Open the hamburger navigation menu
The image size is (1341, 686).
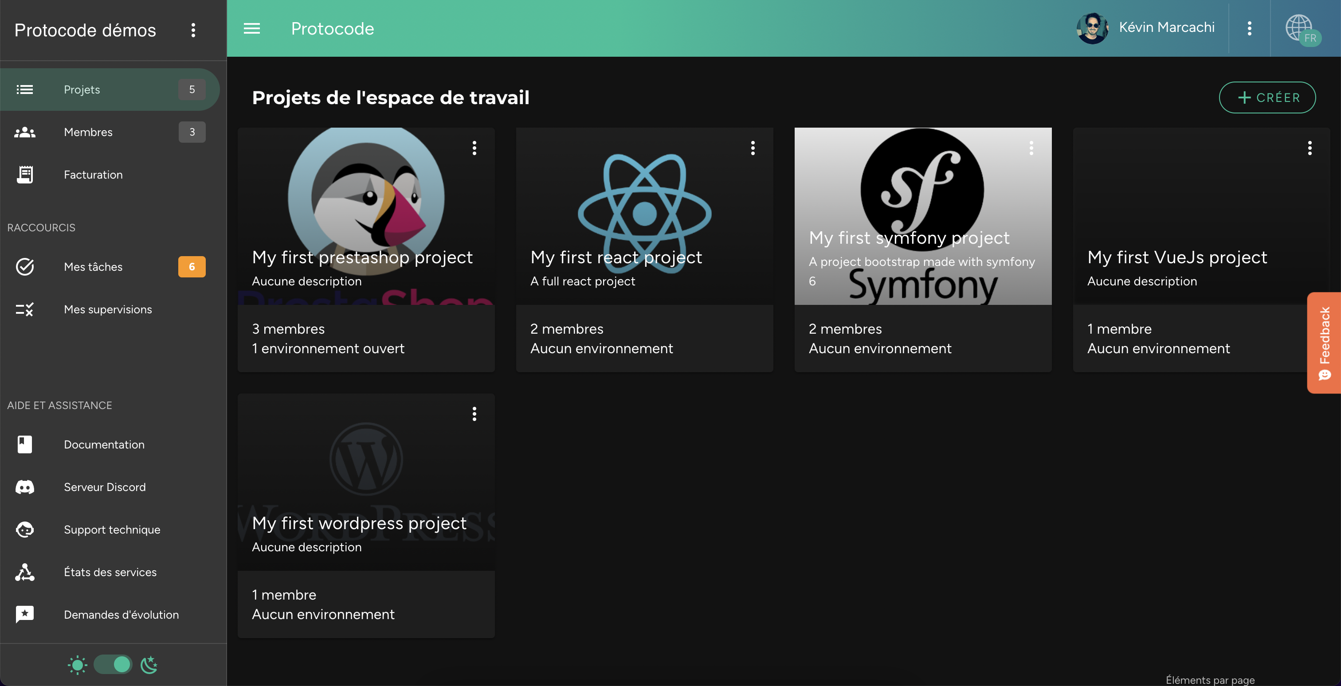point(251,29)
